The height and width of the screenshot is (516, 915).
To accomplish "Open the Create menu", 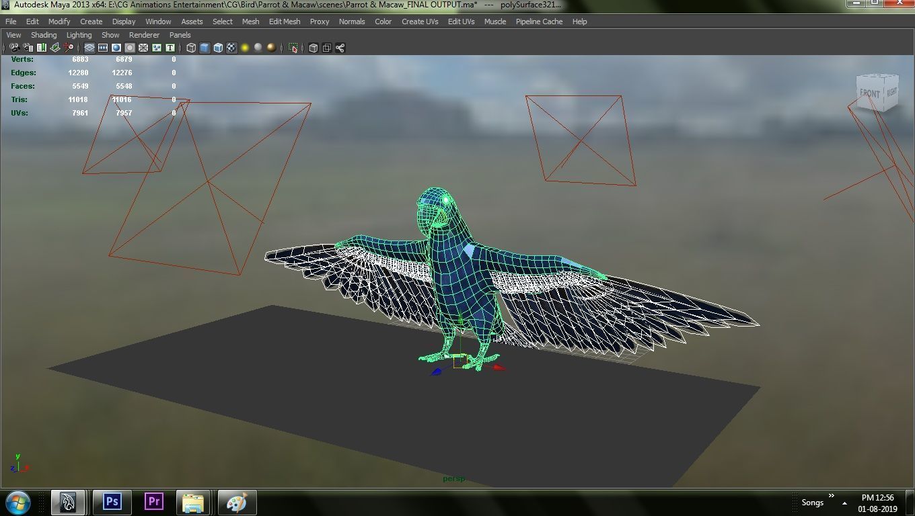I will click(91, 21).
